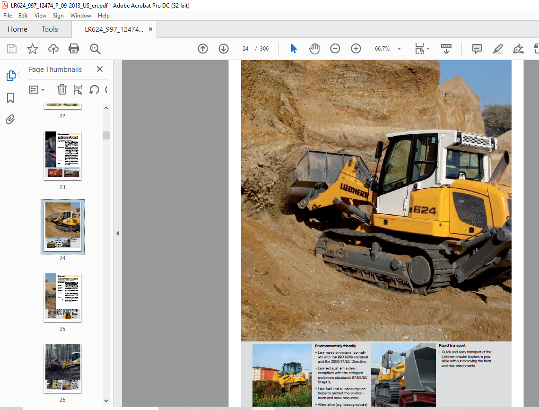Print the document with printer icon
The width and height of the screenshot is (539, 410).
[x=74, y=49]
